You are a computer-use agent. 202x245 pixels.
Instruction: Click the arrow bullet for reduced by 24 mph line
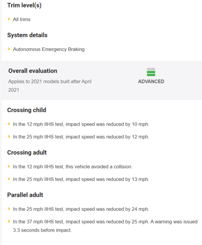click(9, 209)
